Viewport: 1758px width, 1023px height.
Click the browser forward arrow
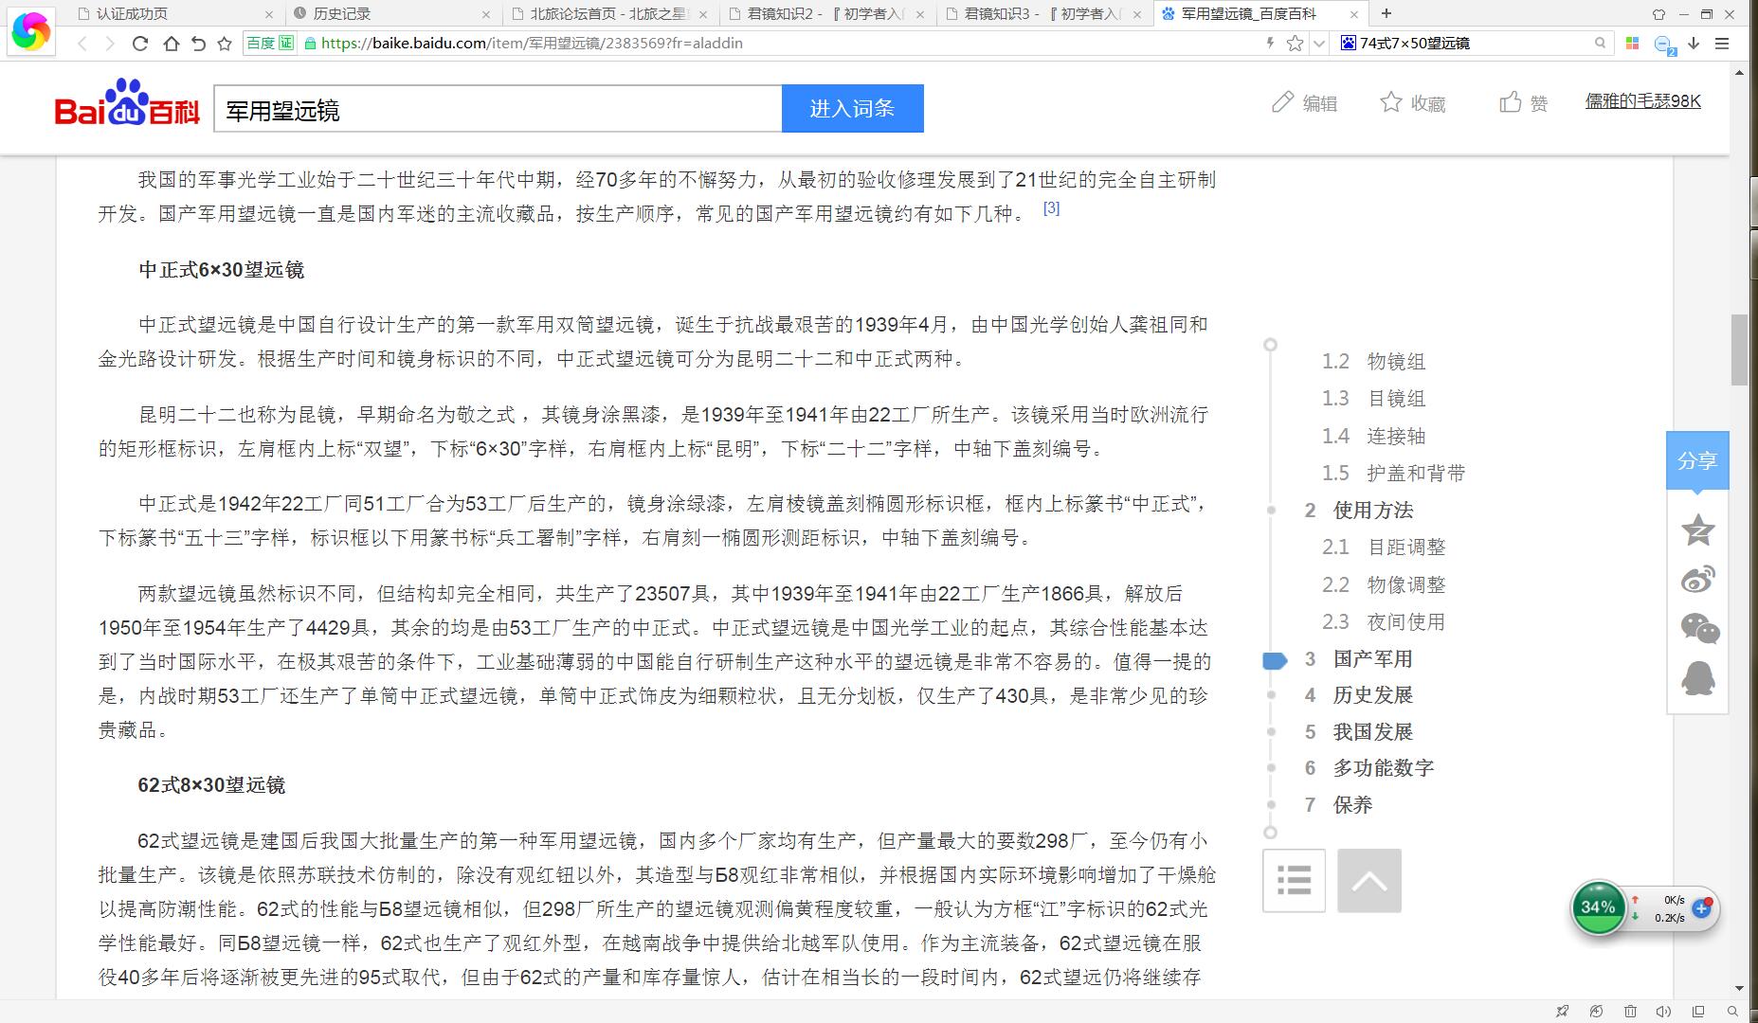click(110, 44)
